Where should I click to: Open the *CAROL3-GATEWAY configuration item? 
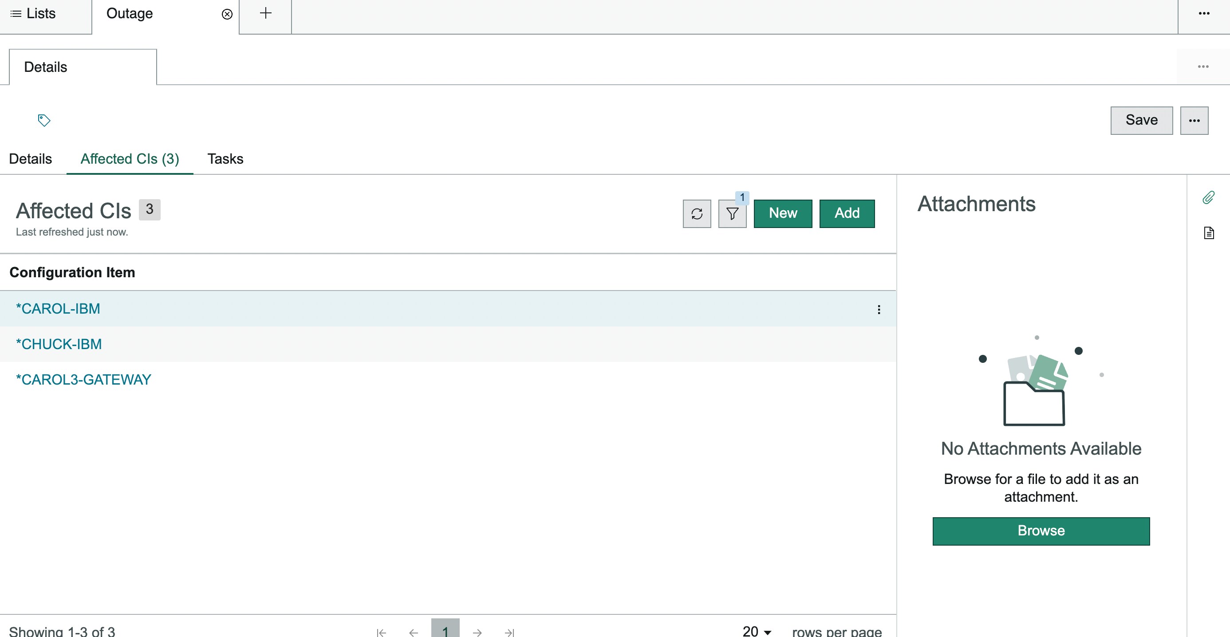pyautogui.click(x=83, y=379)
